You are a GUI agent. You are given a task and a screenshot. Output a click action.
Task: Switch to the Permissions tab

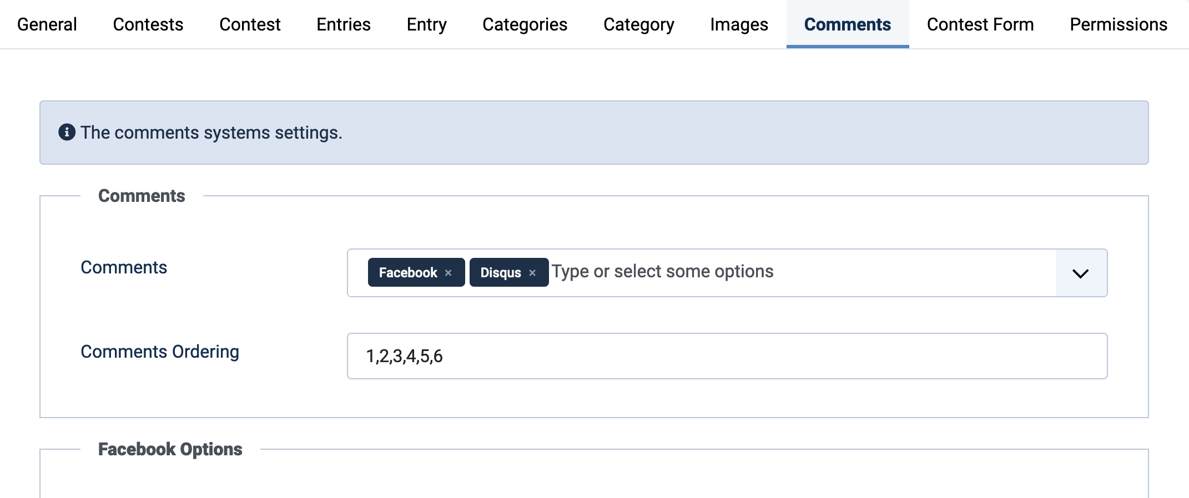1118,24
